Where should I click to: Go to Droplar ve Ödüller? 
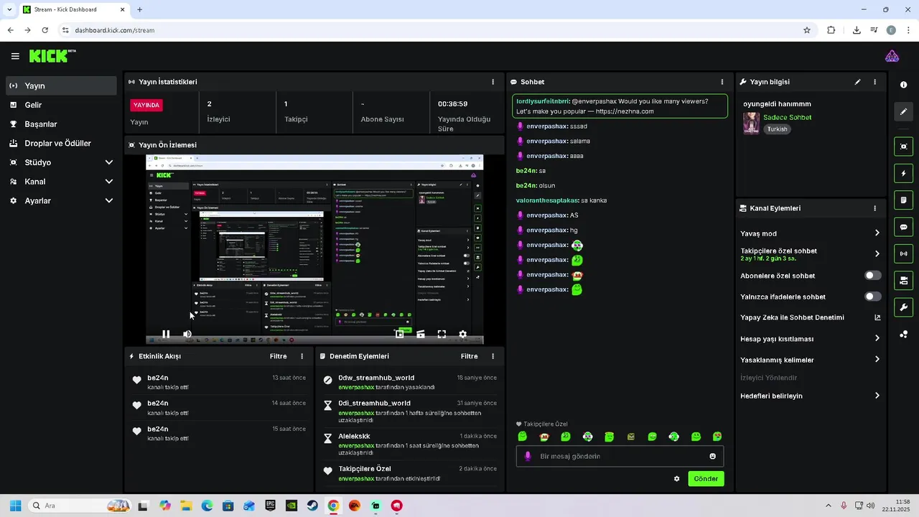(x=62, y=144)
